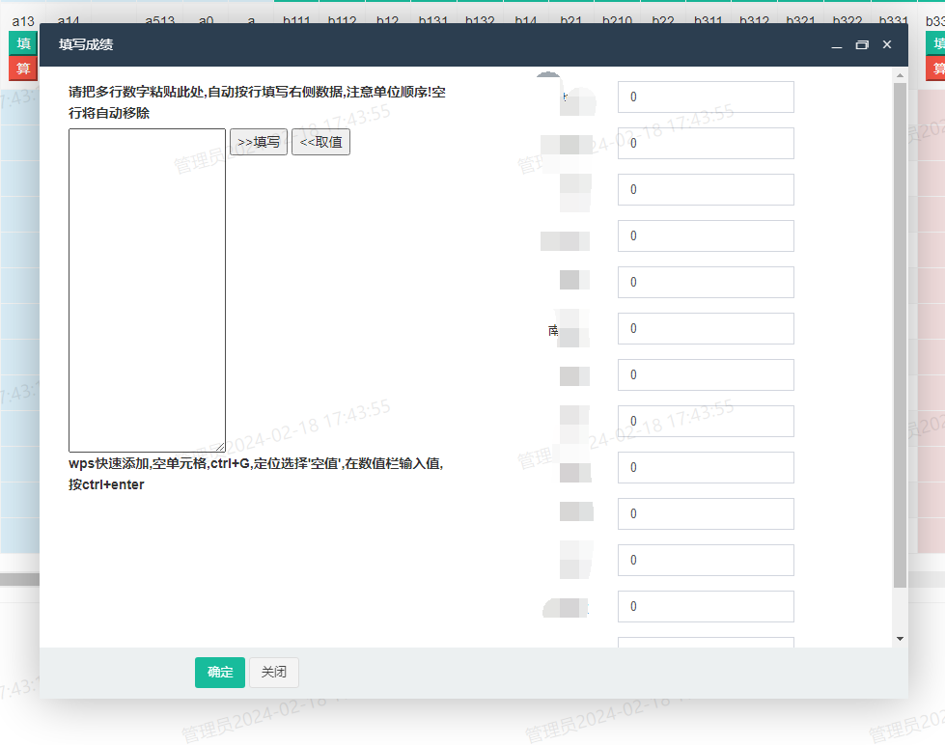945x745 pixels.
Task: Click the >>填写 button
Action: tap(259, 142)
